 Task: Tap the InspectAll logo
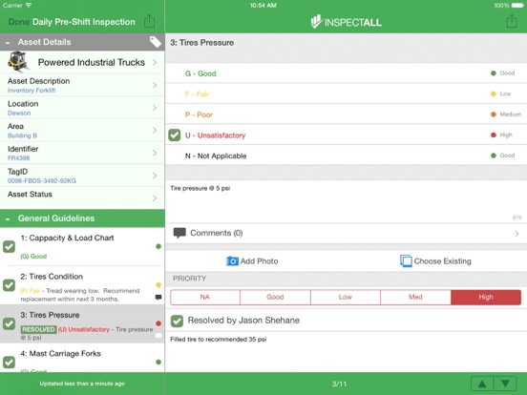[346, 22]
